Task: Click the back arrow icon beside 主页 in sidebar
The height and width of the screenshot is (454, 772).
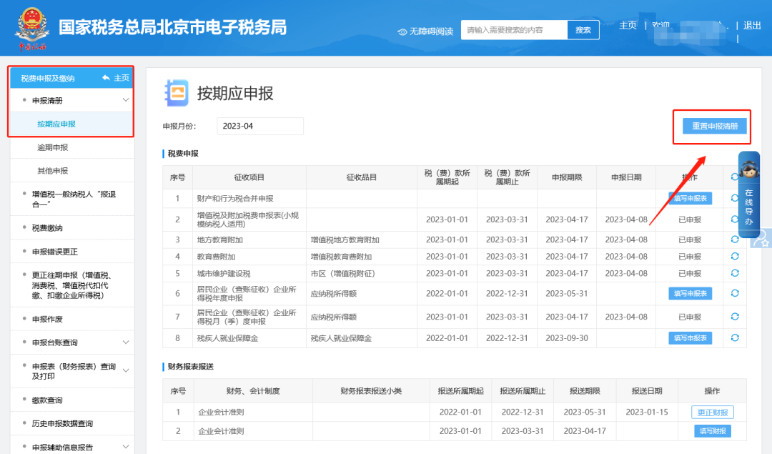Action: coord(106,78)
